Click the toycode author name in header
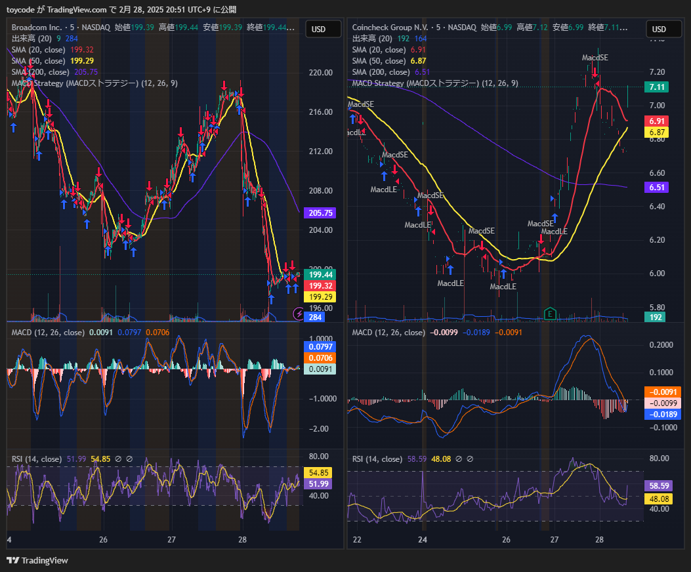 pos(20,10)
